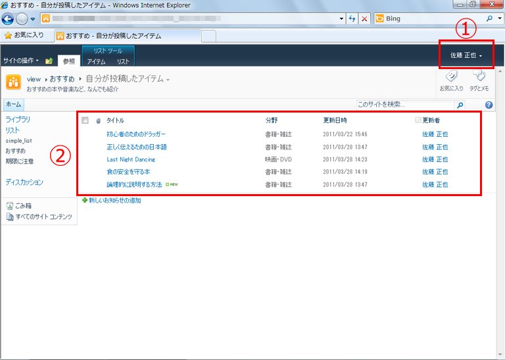Click 佐藤 正也 in the Last Night Dancing row
The image size is (505, 360).
(435, 159)
